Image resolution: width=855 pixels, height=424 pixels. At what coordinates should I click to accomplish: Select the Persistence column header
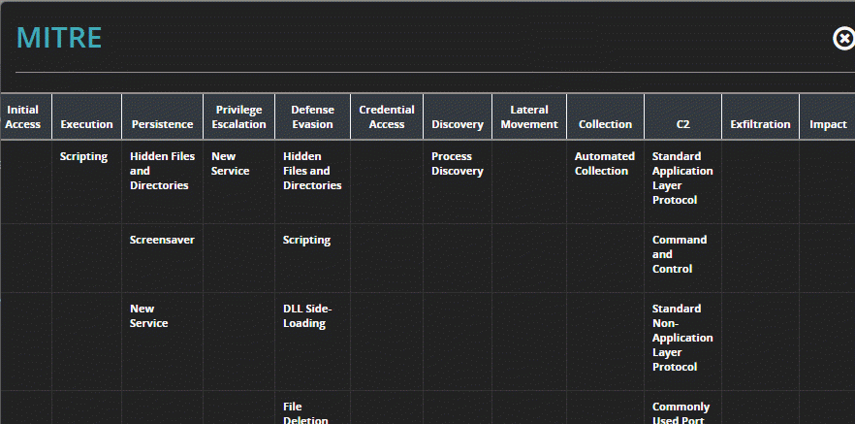point(163,116)
